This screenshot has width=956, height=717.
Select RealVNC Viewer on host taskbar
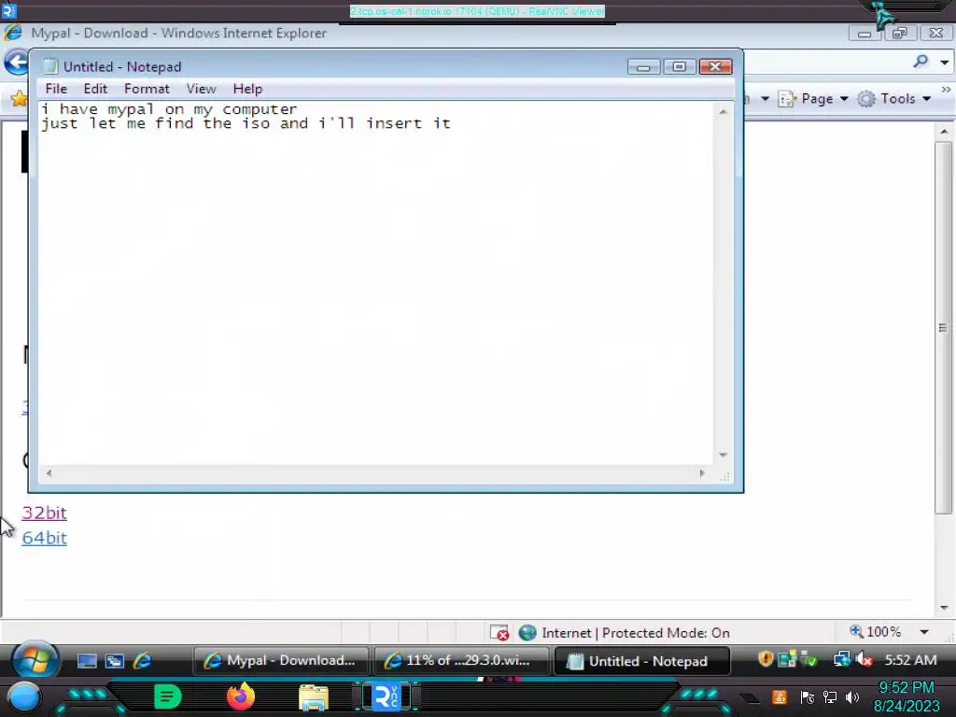coord(387,696)
